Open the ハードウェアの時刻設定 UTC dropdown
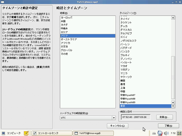182x136 pixels. point(88,118)
